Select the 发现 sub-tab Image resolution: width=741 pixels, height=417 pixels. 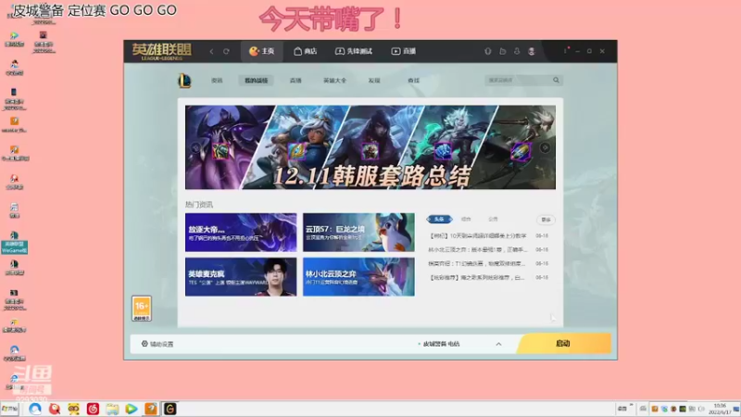click(x=374, y=81)
